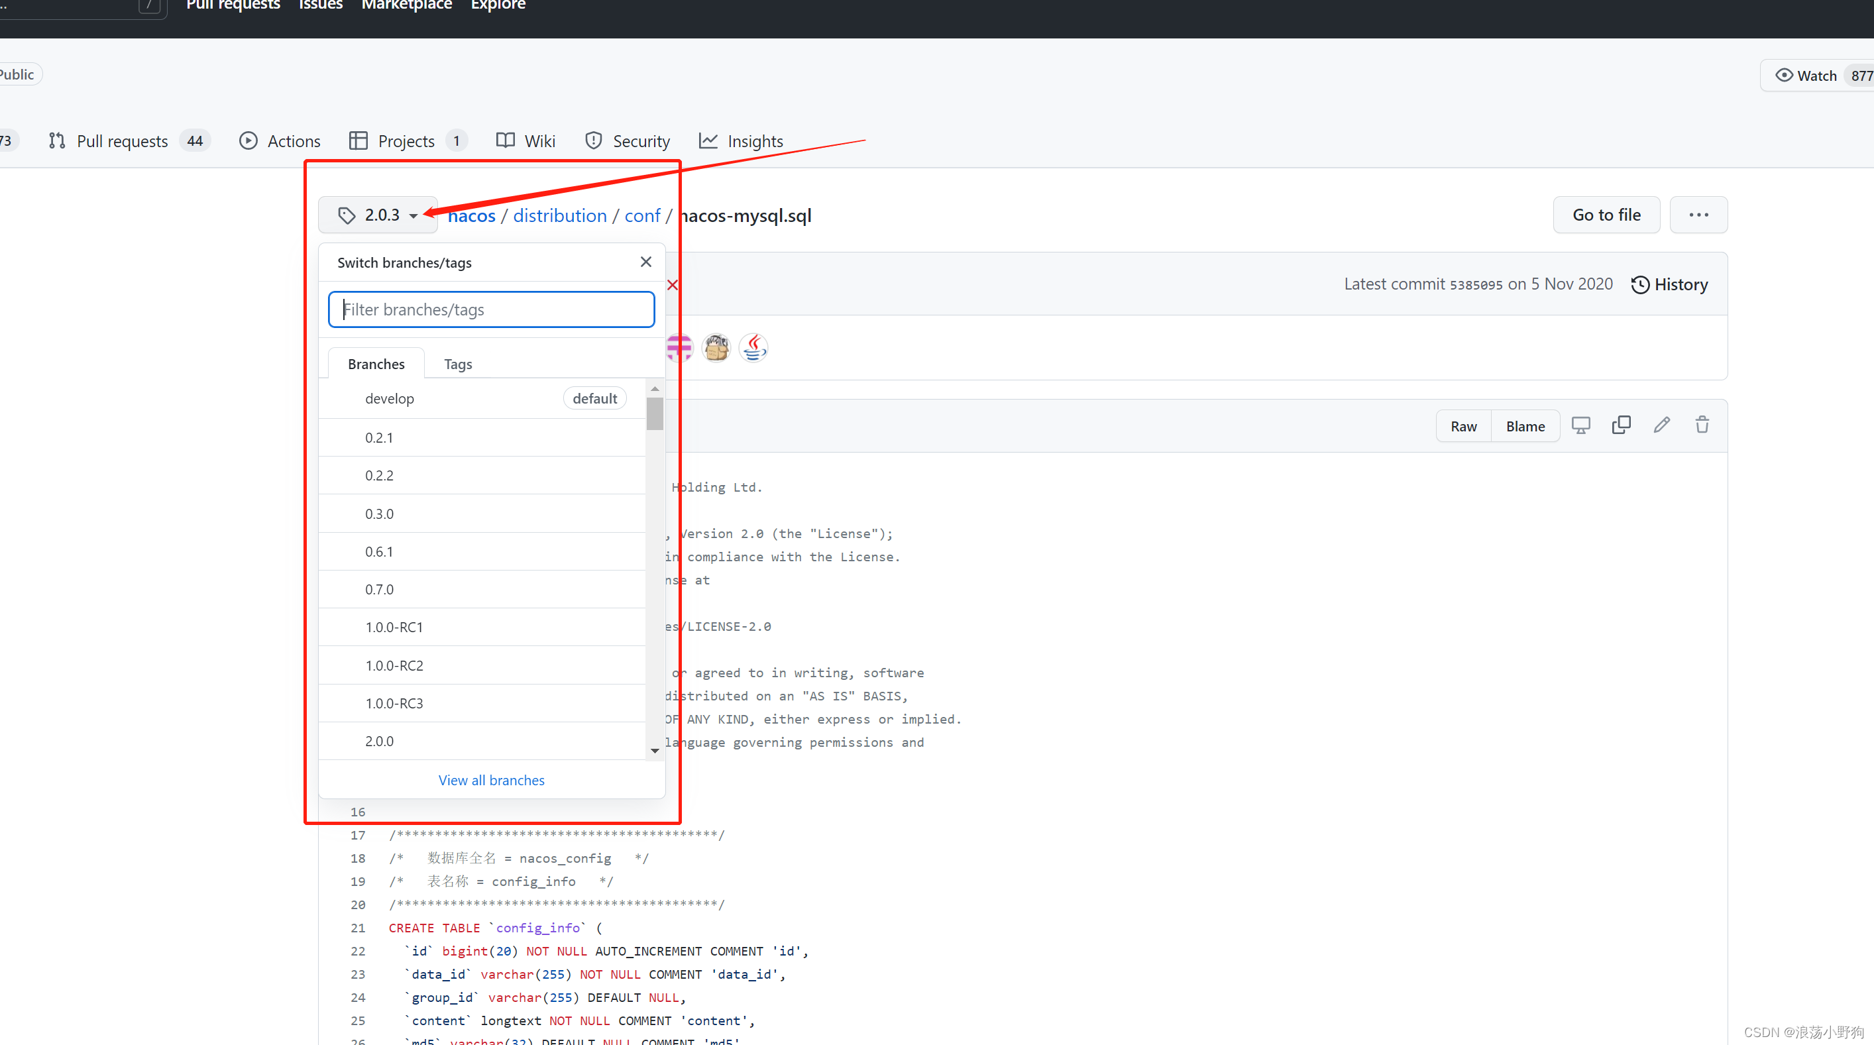Select the Branches tab
This screenshot has height=1045, width=1874.
pos(375,364)
